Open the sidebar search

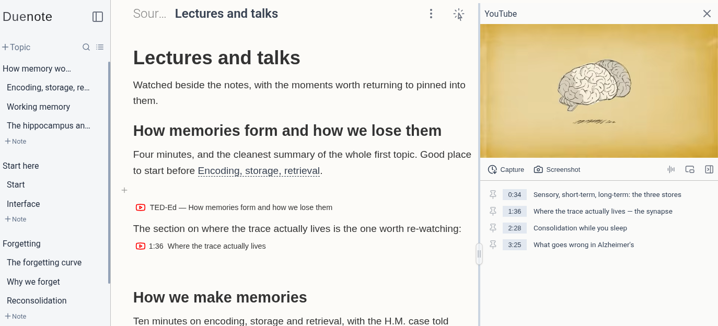tap(86, 47)
